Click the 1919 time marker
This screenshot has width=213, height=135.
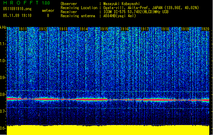tap(185, 29)
